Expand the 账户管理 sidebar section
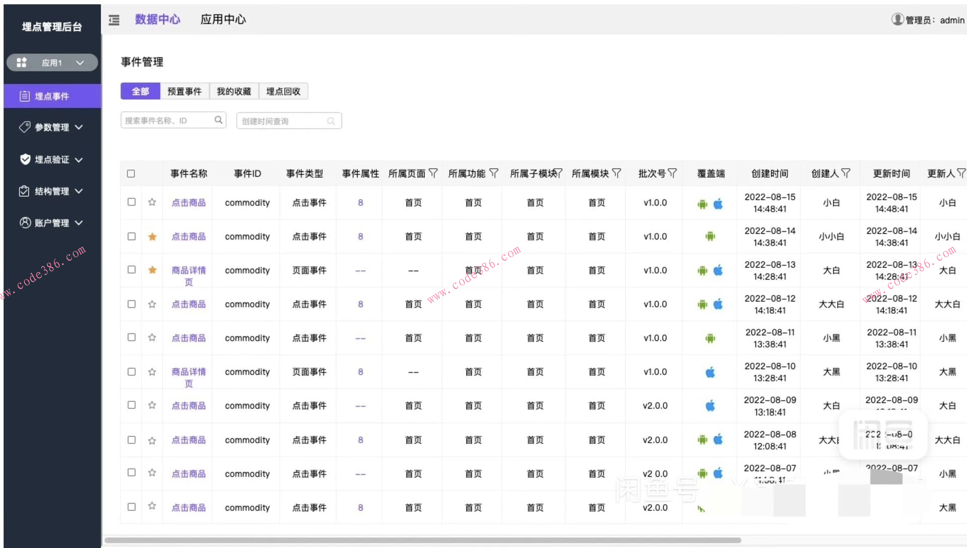Image resolution: width=967 pixels, height=548 pixels. click(x=52, y=223)
